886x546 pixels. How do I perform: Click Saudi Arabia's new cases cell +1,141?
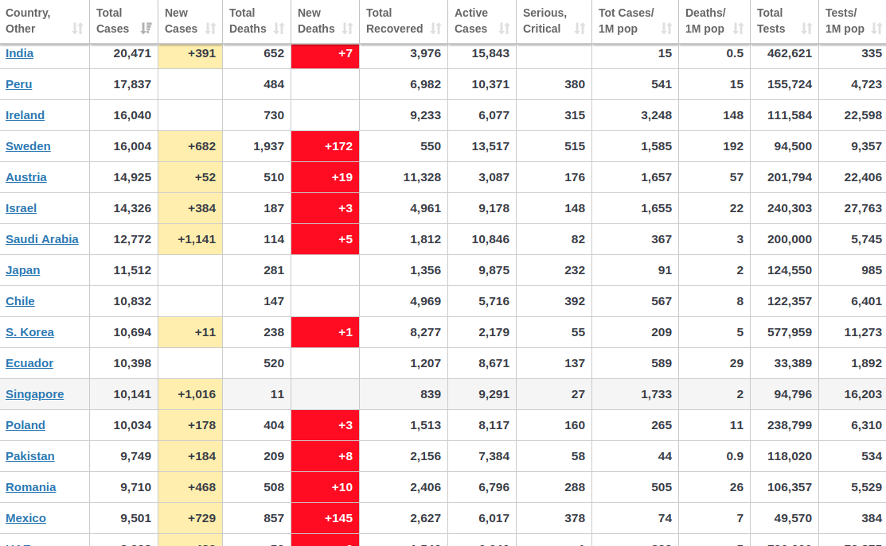pos(190,240)
